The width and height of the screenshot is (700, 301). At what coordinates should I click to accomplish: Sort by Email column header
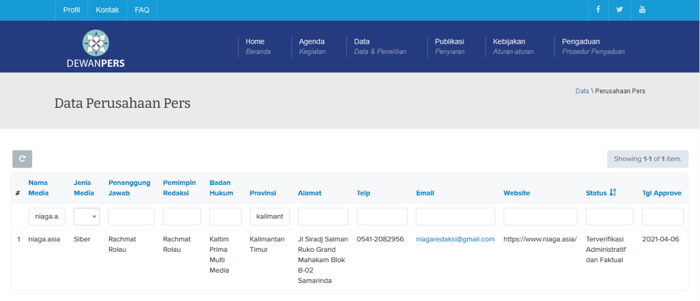click(x=425, y=193)
